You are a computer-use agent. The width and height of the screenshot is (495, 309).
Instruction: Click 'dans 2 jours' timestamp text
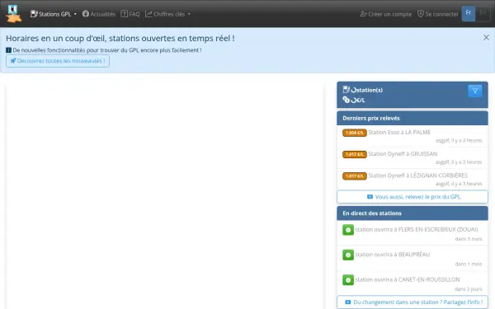(469, 289)
